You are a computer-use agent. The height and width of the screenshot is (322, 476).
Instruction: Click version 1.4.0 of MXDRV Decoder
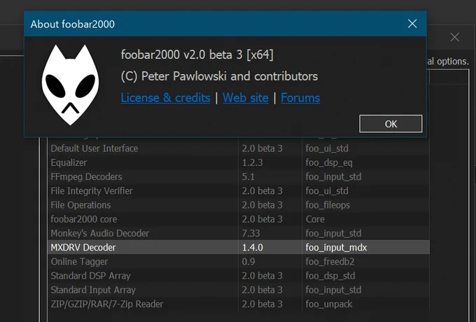(x=252, y=248)
